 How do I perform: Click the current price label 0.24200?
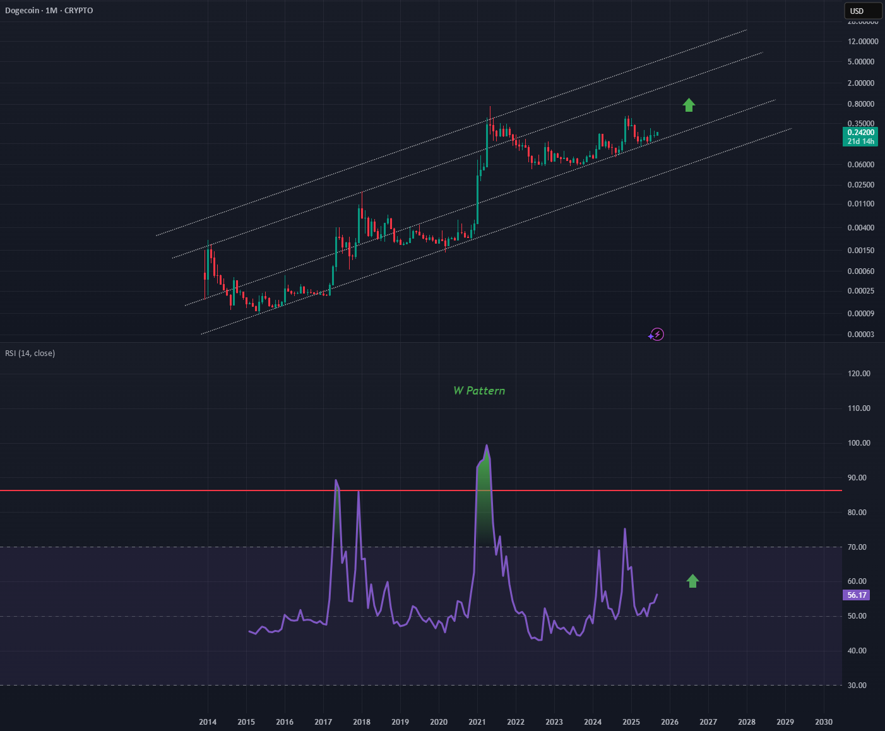[x=860, y=133]
